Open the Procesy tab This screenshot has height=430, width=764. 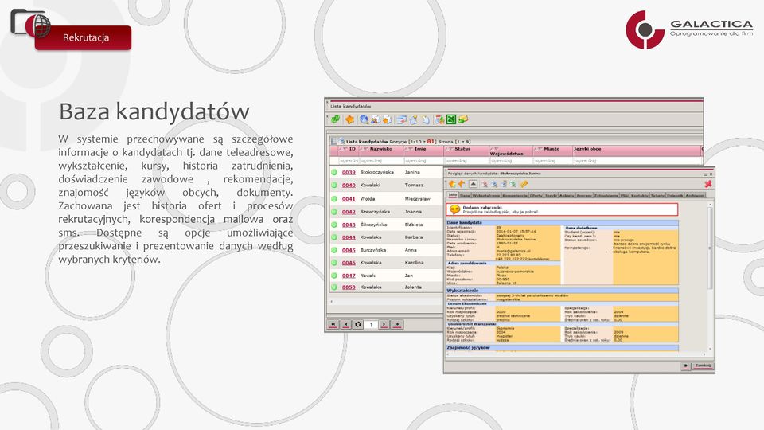[x=583, y=195]
